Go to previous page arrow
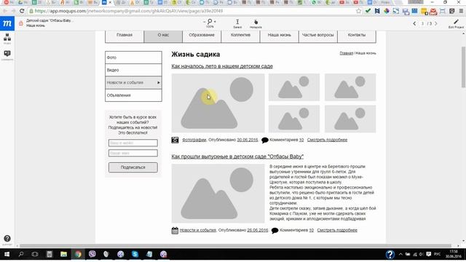466x262 pixels. (x=414, y=23)
